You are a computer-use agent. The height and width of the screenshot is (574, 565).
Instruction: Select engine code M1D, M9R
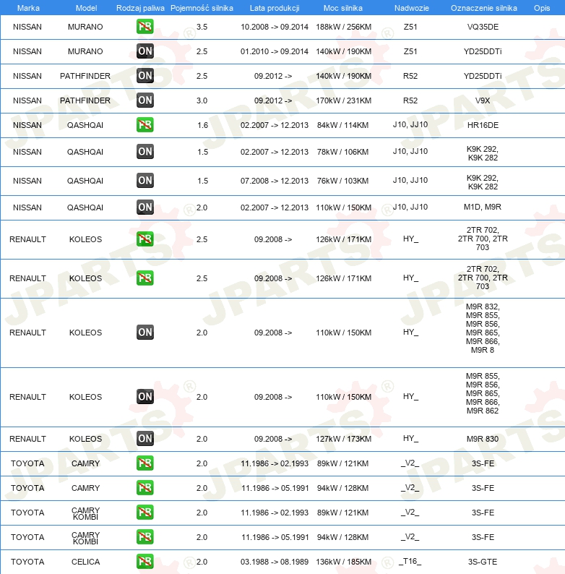[483, 207]
